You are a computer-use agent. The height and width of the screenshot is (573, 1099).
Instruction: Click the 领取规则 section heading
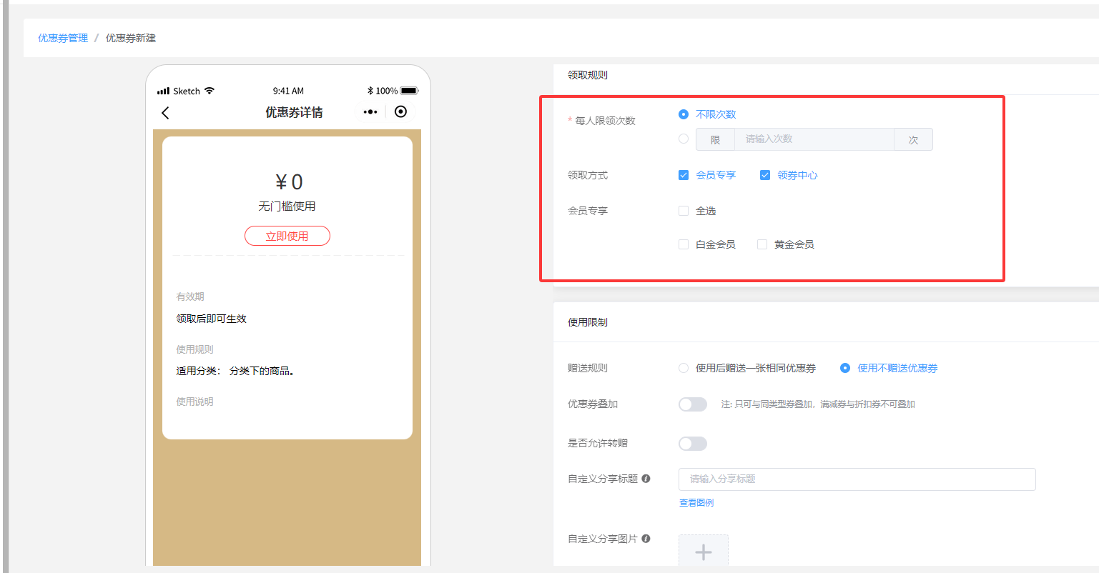[588, 75]
